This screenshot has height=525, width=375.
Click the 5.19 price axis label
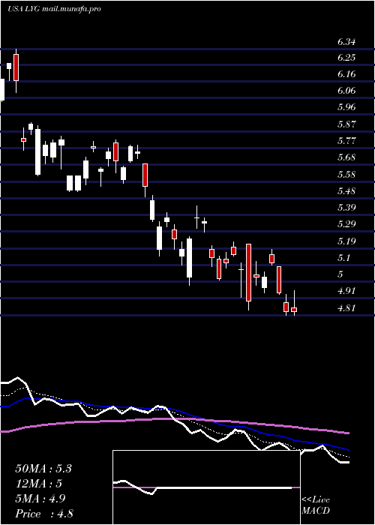coord(346,241)
